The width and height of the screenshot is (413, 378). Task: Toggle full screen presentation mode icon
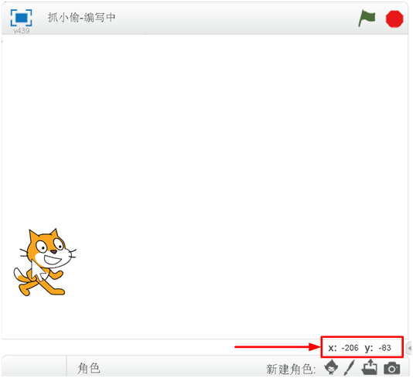point(22,18)
